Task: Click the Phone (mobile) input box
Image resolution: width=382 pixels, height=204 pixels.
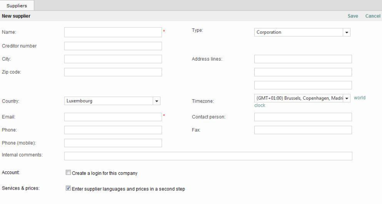Action: point(113,143)
